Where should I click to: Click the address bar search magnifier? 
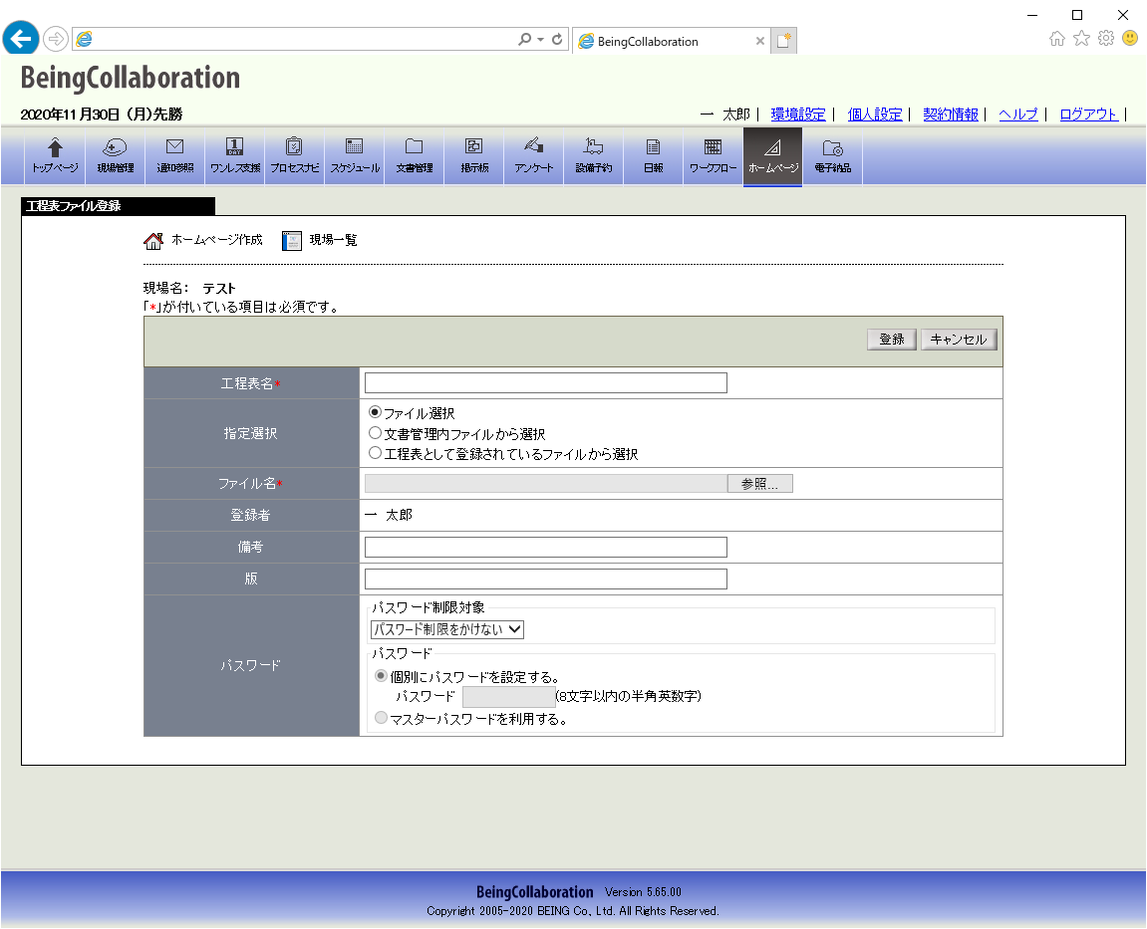point(524,40)
